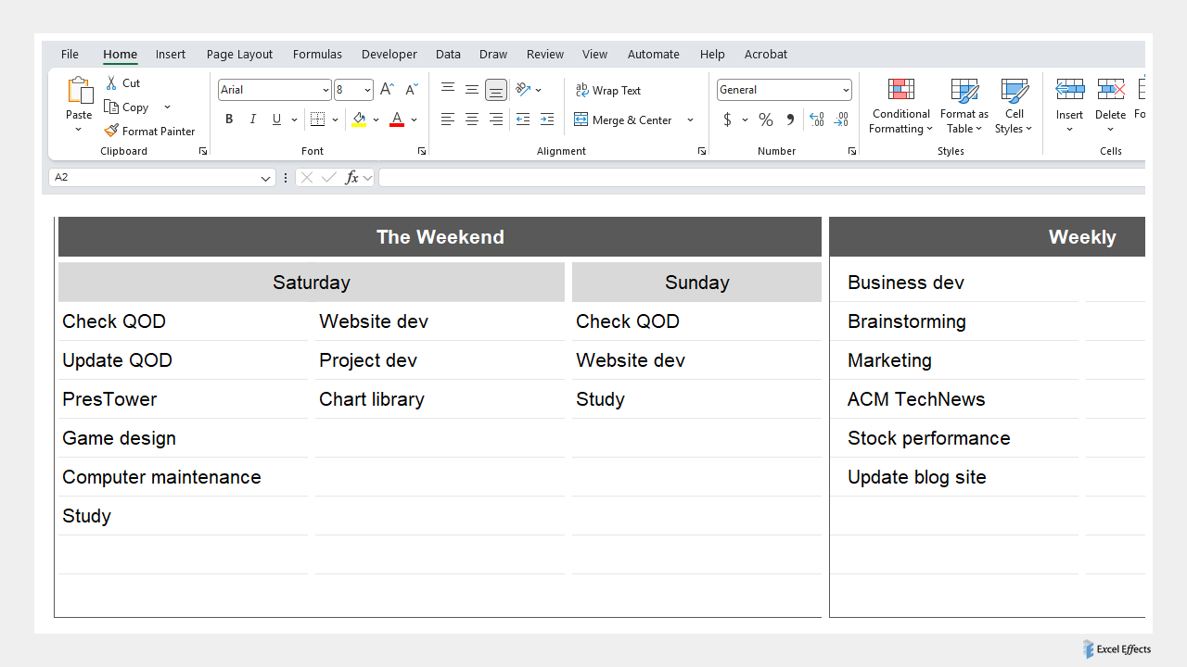Open the font size dropdown
The width and height of the screenshot is (1187, 667).
click(x=364, y=89)
